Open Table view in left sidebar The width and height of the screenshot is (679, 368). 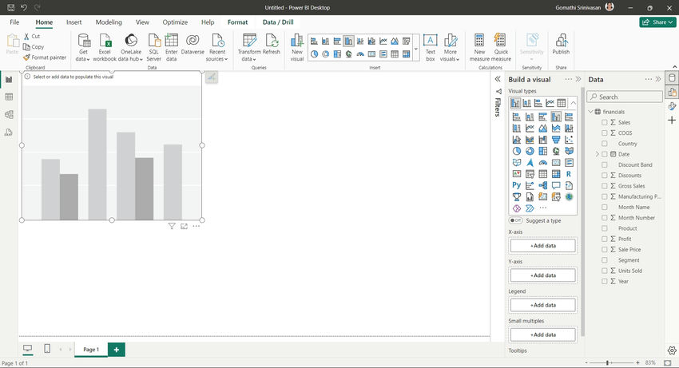pyautogui.click(x=9, y=97)
